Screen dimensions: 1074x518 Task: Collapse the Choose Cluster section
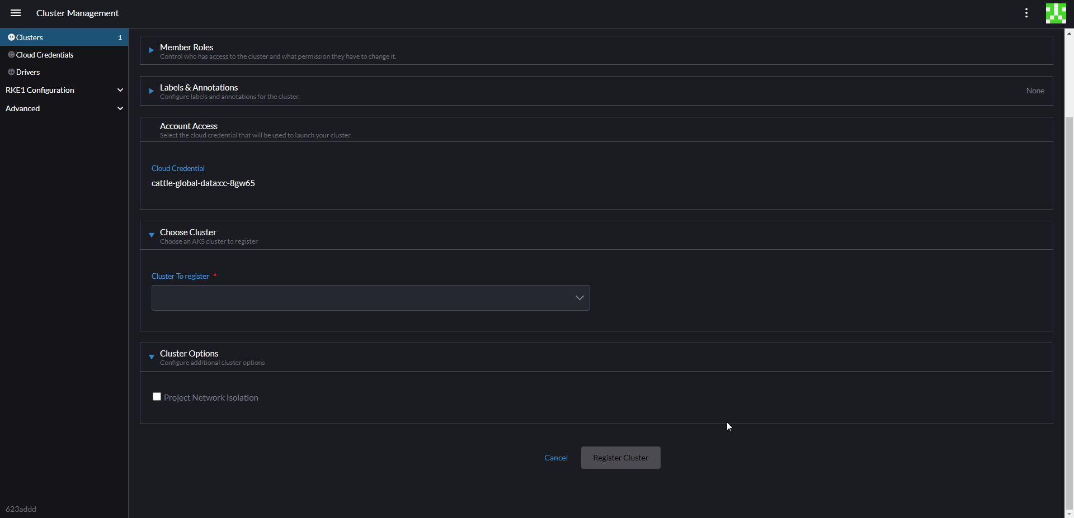coord(151,235)
